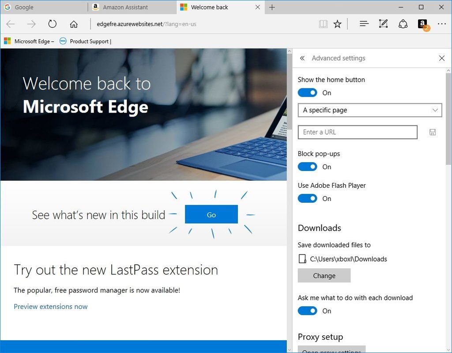The height and width of the screenshot is (353, 452).
Task: Disable Block pop-ups
Action: click(x=307, y=167)
